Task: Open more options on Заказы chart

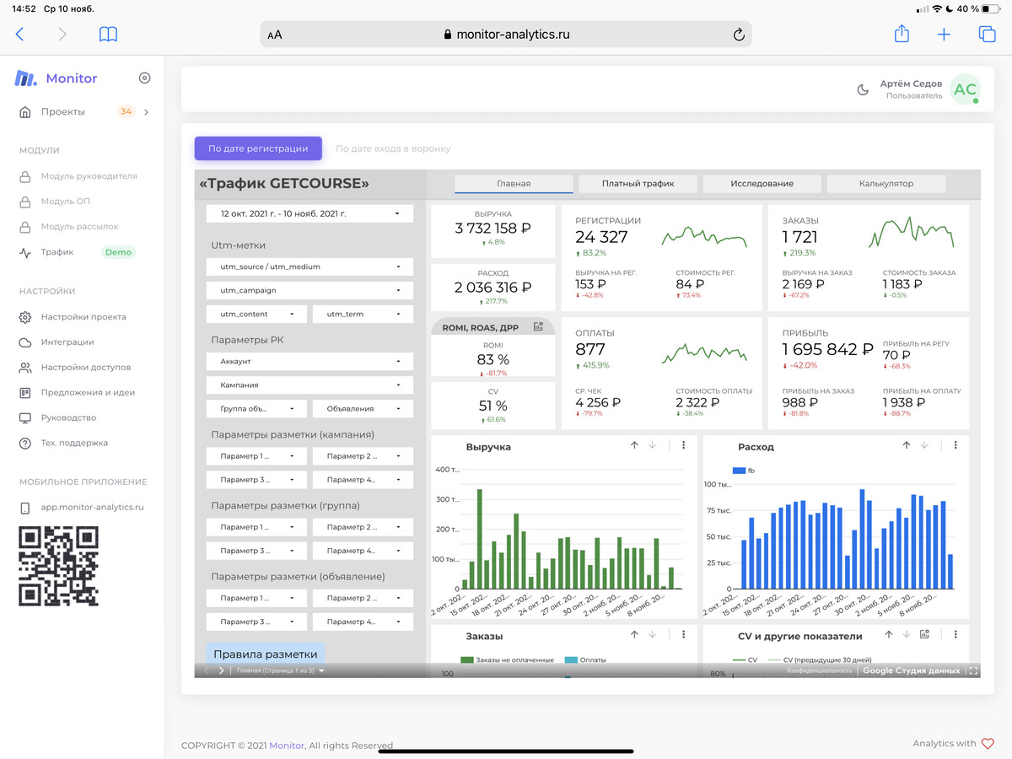Action: pyautogui.click(x=683, y=634)
